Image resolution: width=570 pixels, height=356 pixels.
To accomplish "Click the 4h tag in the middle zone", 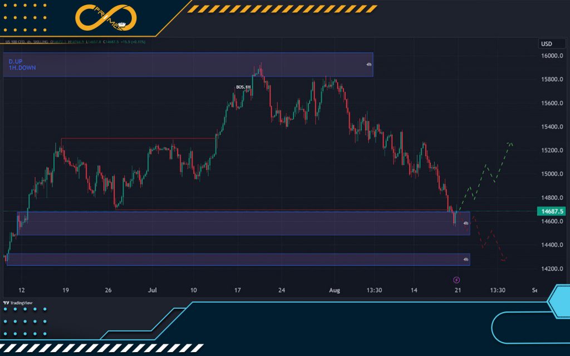I will pos(465,223).
